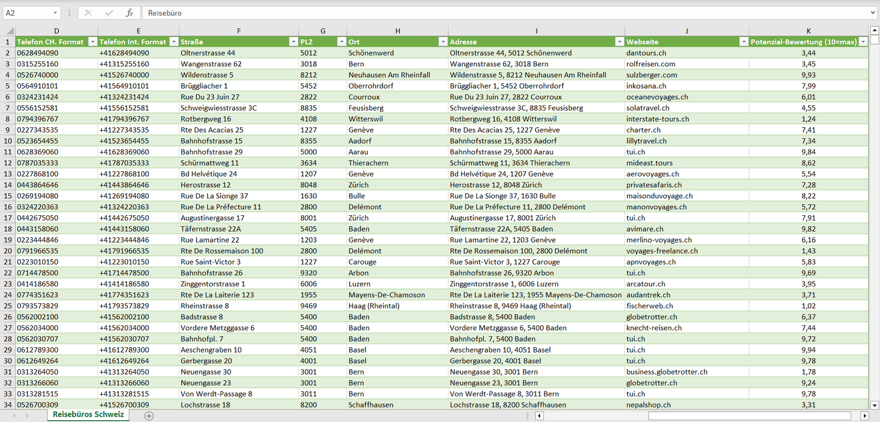Open the Name Box dropdown

coord(55,13)
